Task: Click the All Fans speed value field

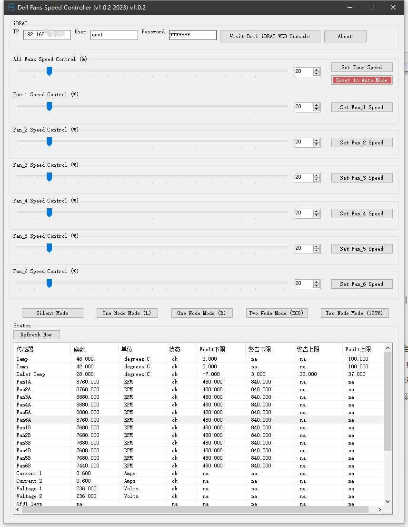Action: pyautogui.click(x=304, y=71)
